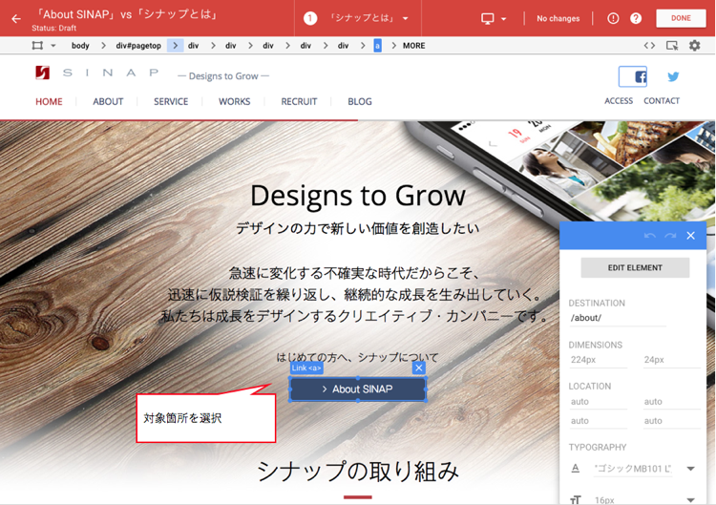This screenshot has height=505, width=716.
Task: Click the ACCESS link
Action: [x=619, y=101]
